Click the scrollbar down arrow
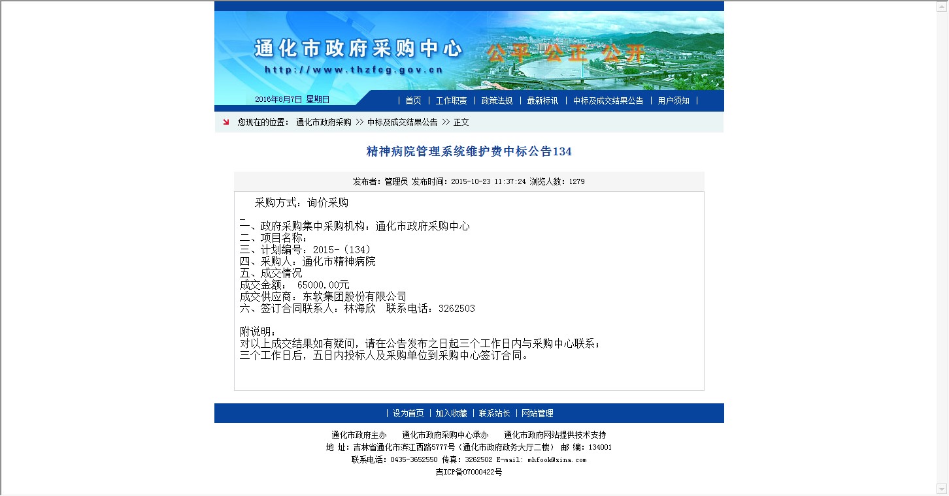This screenshot has height=496, width=949. [942, 489]
